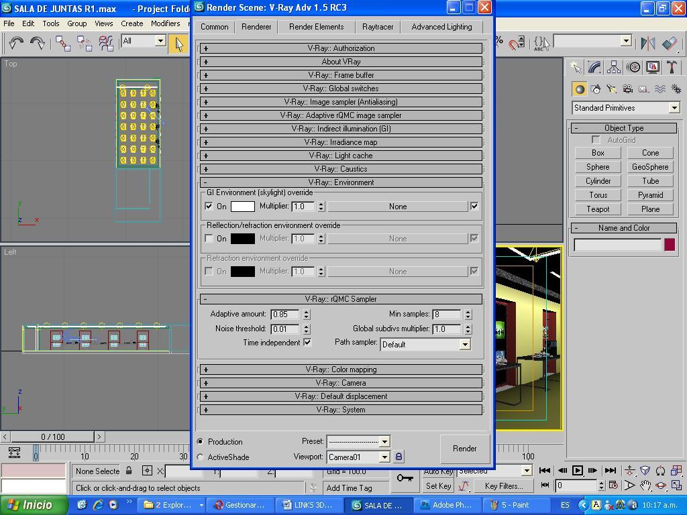Select the ActiveShade radio button
This screenshot has height=515, width=687.
(x=200, y=457)
